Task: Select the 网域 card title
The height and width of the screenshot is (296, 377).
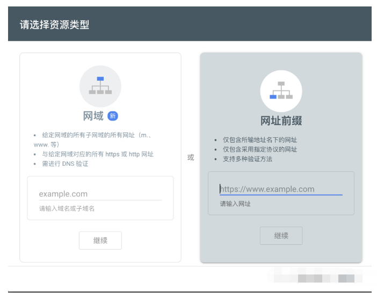Action: click(93, 116)
